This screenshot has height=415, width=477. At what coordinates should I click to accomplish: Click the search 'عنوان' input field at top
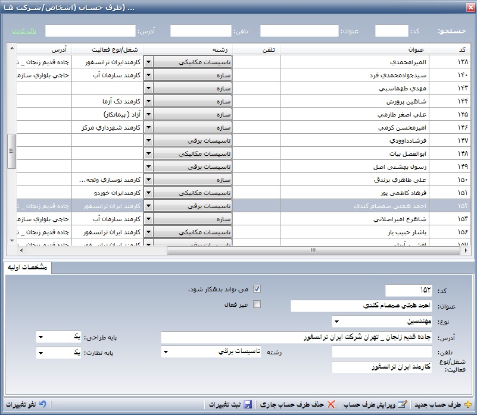(x=299, y=31)
